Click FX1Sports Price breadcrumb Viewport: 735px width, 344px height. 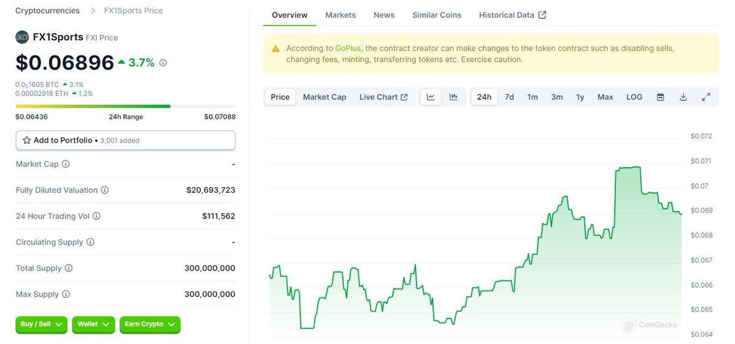134,10
